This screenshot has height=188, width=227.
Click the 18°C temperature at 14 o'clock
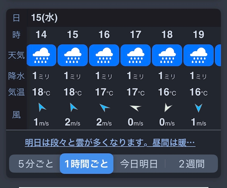click(41, 92)
